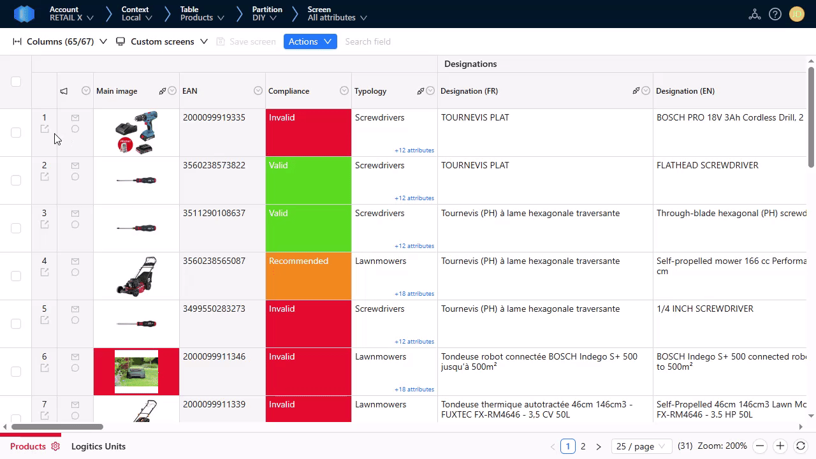Expand the Columns (65/67) dropdown
This screenshot has height=459, width=816.
(60, 41)
